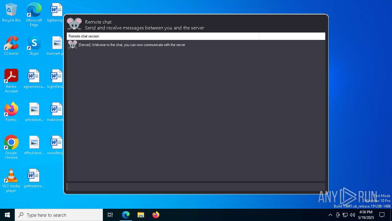Click the network status tray icon
This screenshot has height=221, width=392.
click(345, 215)
